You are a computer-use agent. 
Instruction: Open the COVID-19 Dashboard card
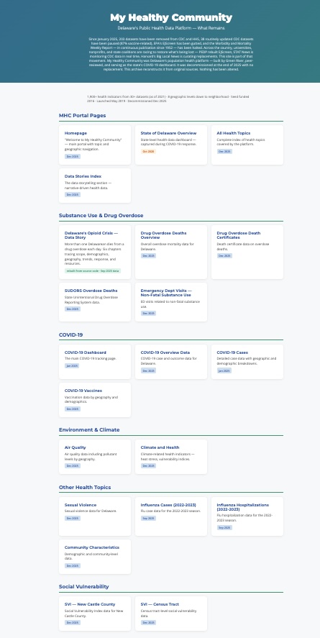click(95, 362)
